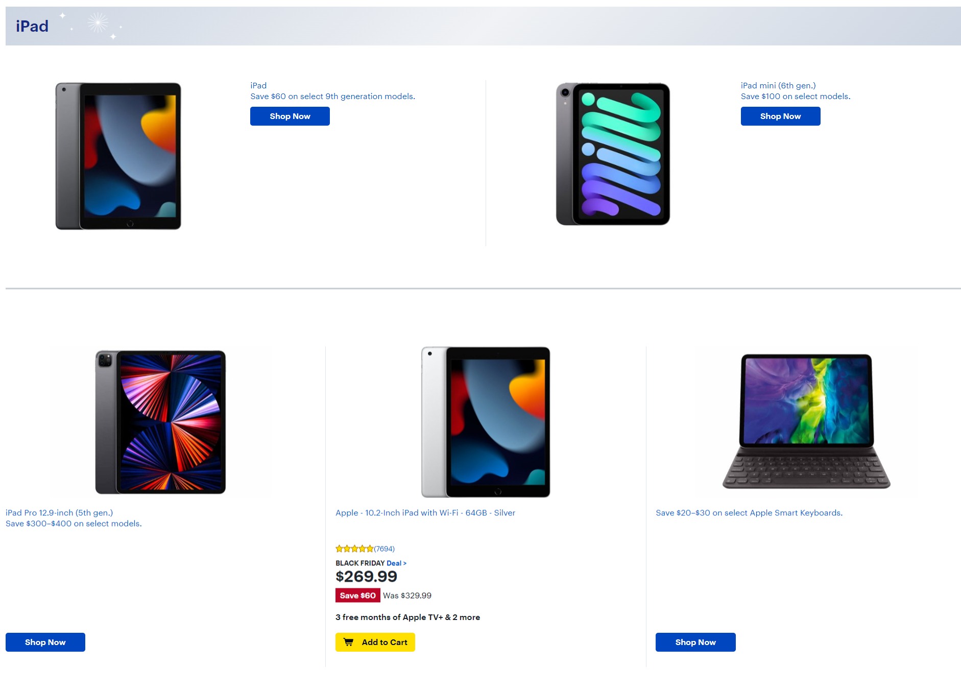This screenshot has width=961, height=691.
Task: Open the iPad mini product image
Action: coord(613,154)
